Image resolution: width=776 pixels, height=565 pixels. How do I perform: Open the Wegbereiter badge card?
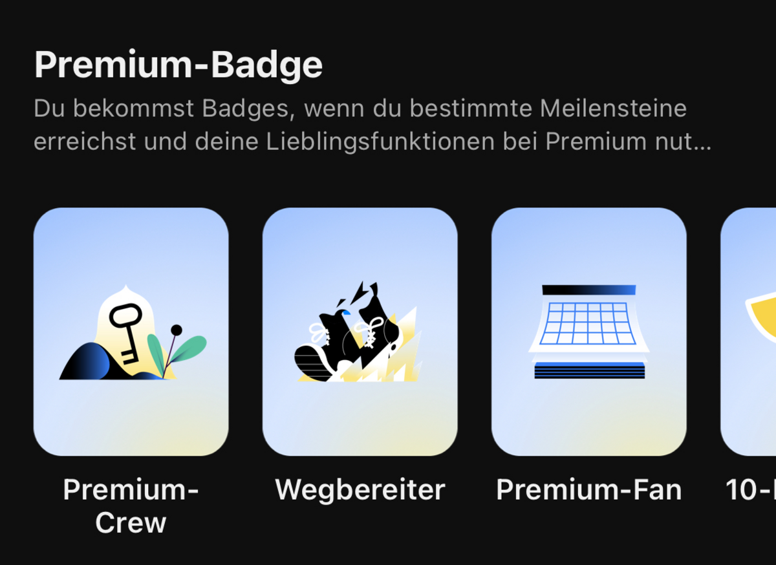coord(360,332)
